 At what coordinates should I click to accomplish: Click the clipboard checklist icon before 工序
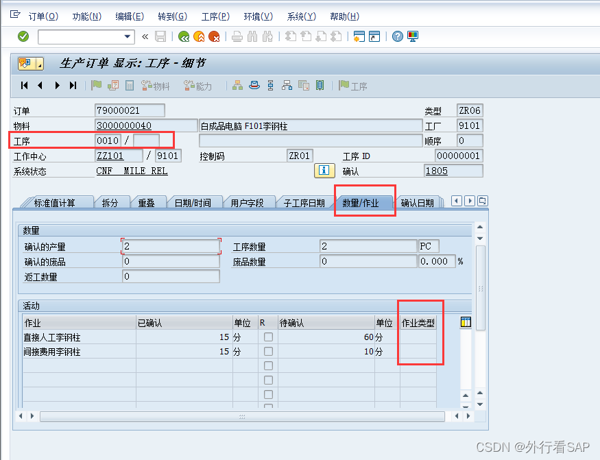320,85
